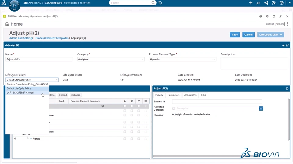
Task: Click the Description text area
Action: (x=255, y=63)
